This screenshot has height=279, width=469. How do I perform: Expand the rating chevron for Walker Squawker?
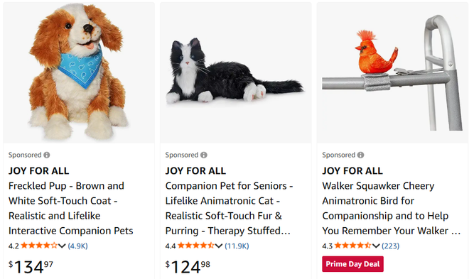click(376, 246)
